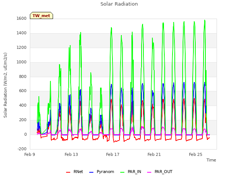Click the Solar Radiation y-axis title

[5, 85]
